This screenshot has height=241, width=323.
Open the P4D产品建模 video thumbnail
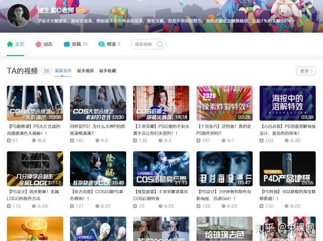point(288,169)
